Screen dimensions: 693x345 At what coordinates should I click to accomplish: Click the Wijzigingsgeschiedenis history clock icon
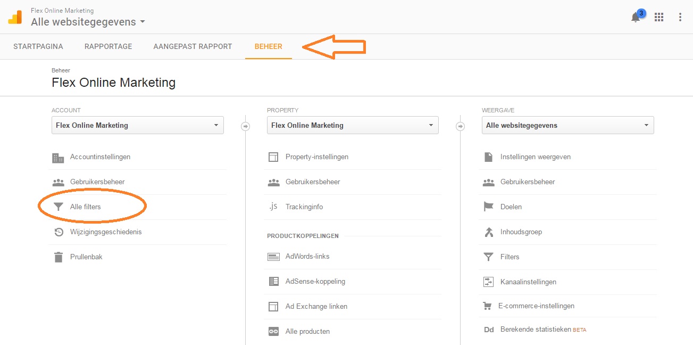tap(59, 232)
